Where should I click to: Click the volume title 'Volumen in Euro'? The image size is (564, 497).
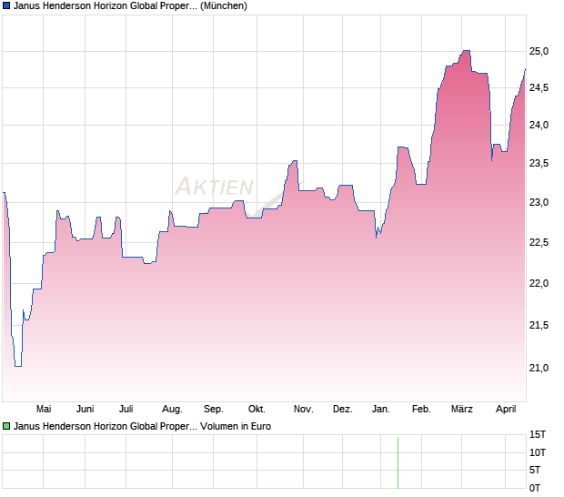click(236, 427)
